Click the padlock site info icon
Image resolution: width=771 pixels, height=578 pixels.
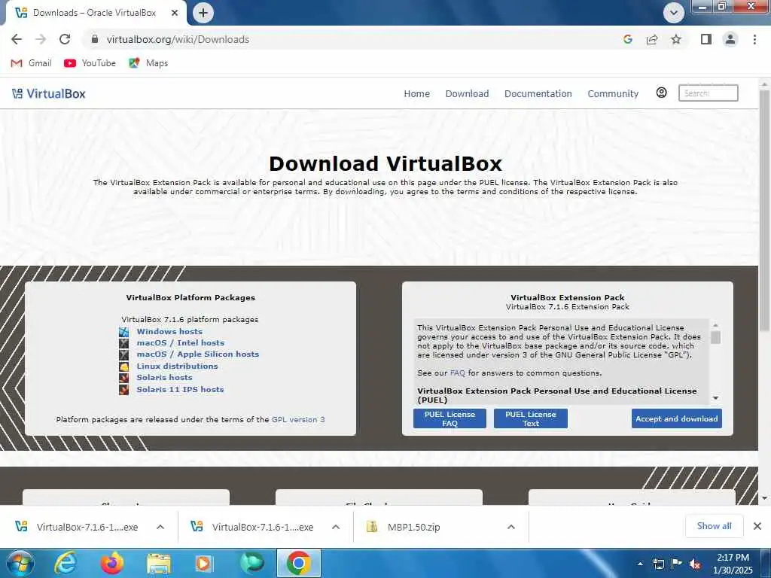(x=95, y=39)
